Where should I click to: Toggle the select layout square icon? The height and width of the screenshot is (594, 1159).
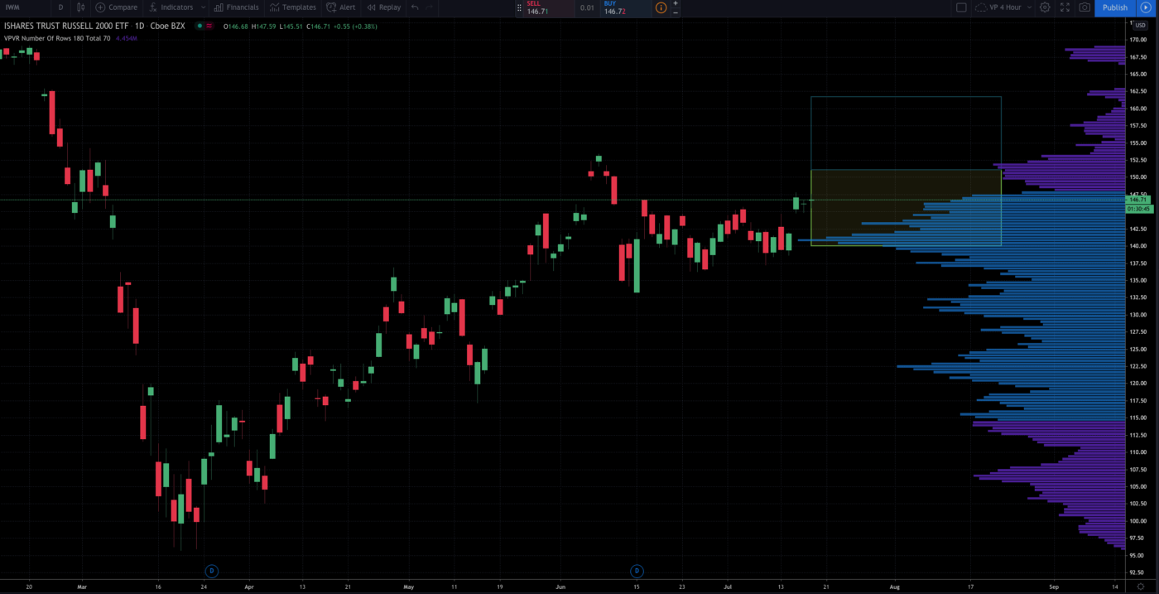[960, 7]
